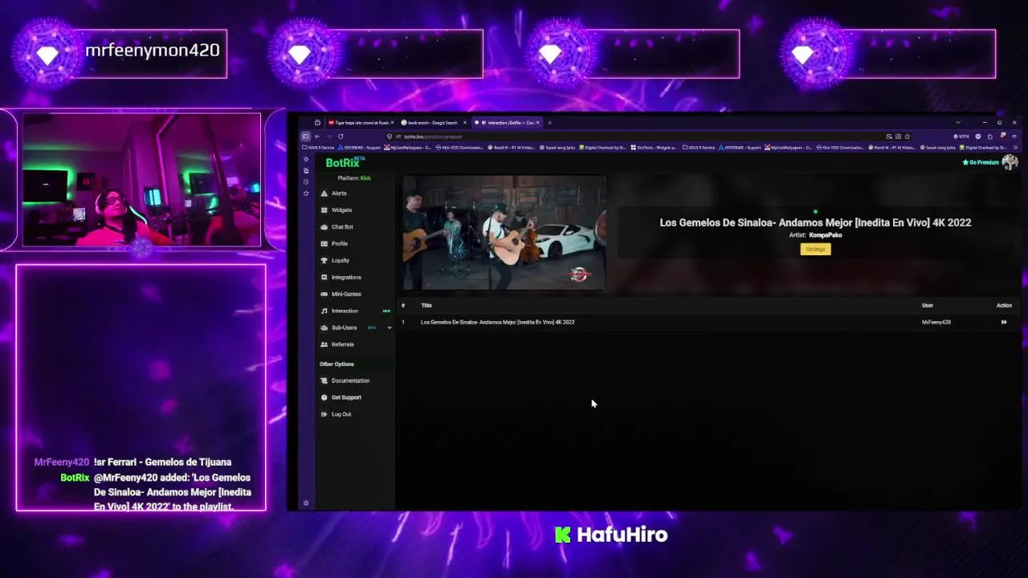The width and height of the screenshot is (1028, 578).
Task: Open the Sub-Users people icon
Action: tap(324, 328)
